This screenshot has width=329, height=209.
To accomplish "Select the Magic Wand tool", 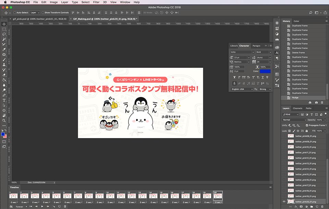I will pyautogui.click(x=4, y=39).
